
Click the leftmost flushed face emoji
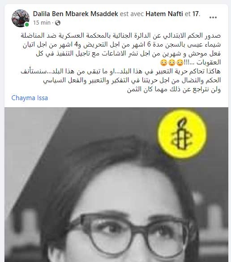coord(163,63)
